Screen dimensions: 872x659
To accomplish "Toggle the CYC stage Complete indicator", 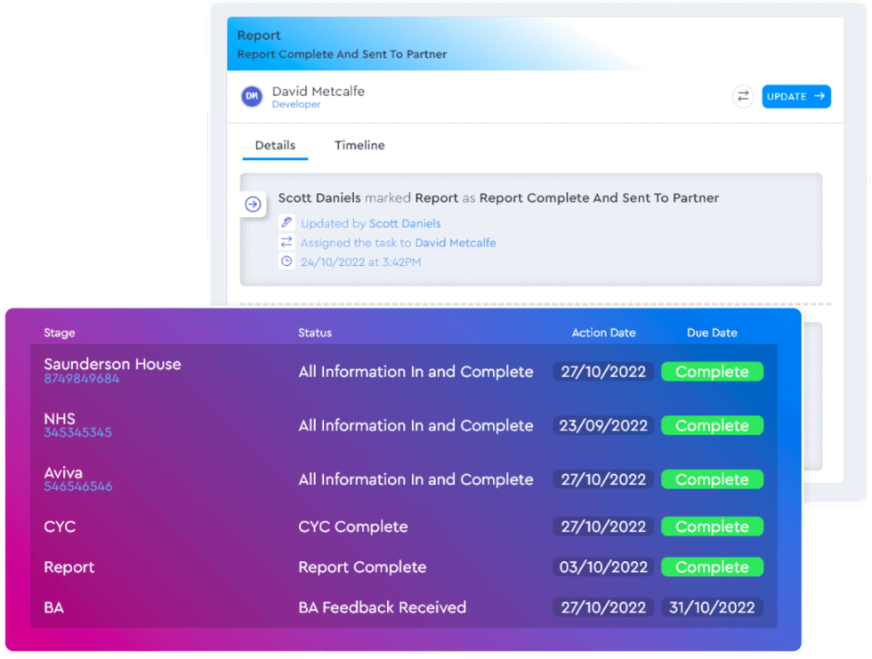I will coord(712,526).
